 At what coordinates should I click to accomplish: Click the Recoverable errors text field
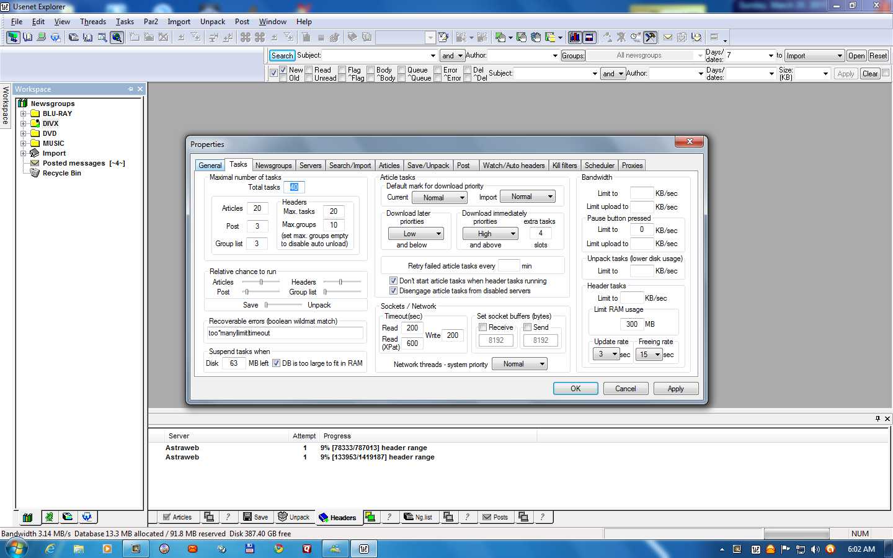click(285, 333)
